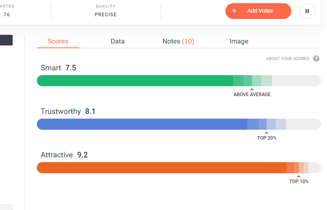Click the green Above Average marker triangle
Screen dimensions: 327x210
(252, 89)
